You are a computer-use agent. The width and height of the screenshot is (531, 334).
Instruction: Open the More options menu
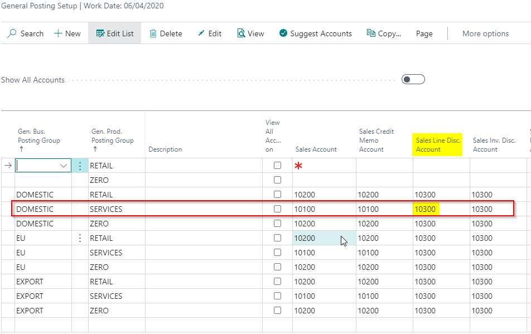tap(485, 33)
